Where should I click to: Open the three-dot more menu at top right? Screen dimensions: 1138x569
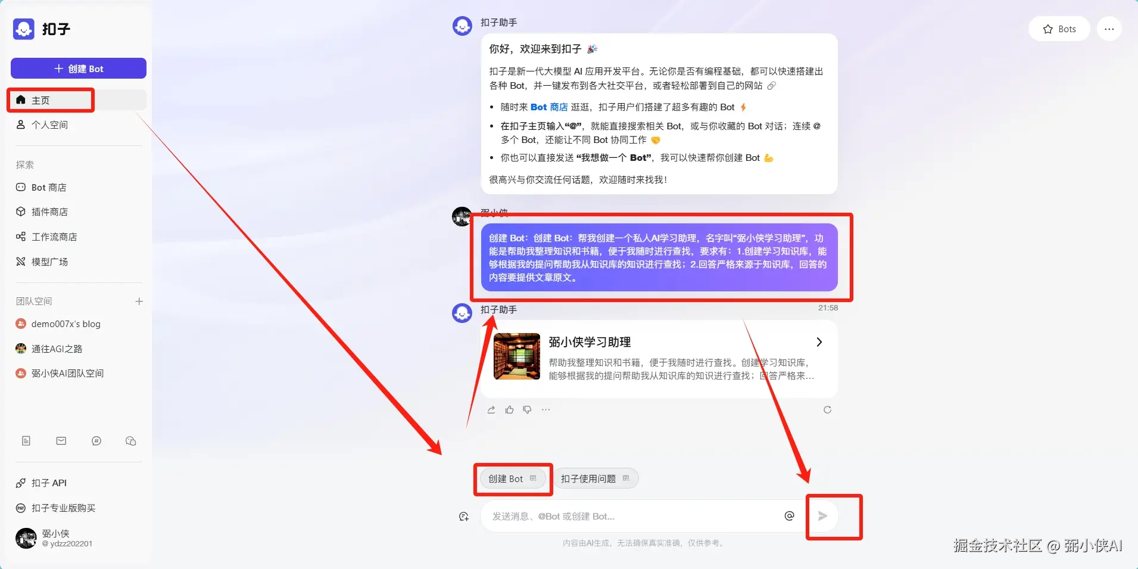coord(1109,29)
